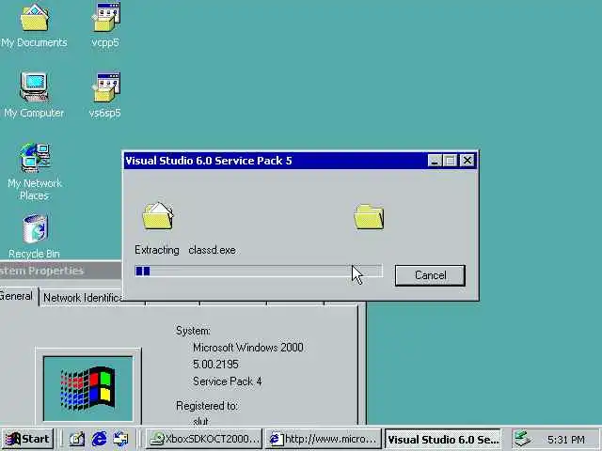
Task: Open the My Documents desktop icon
Action: 34,25
